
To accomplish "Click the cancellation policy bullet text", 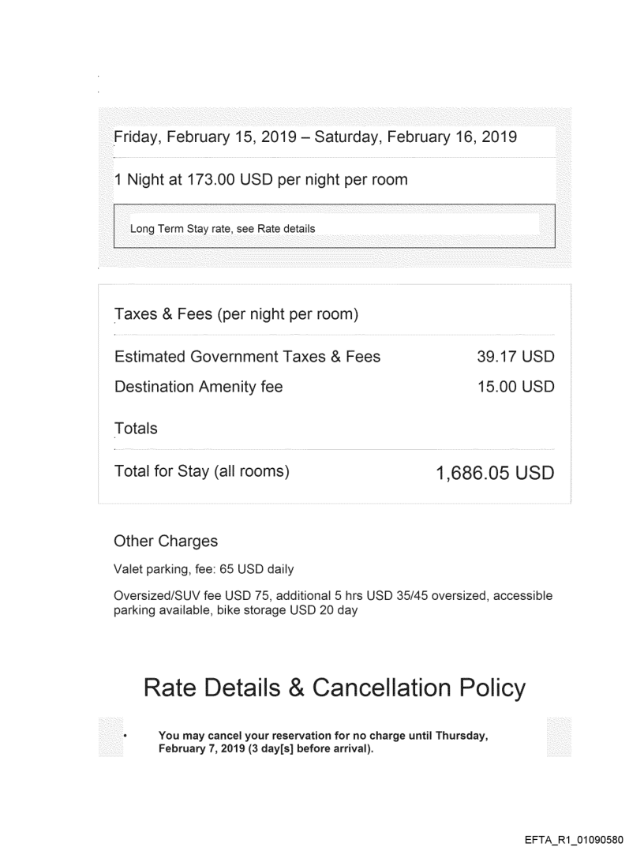I will pos(322,742).
